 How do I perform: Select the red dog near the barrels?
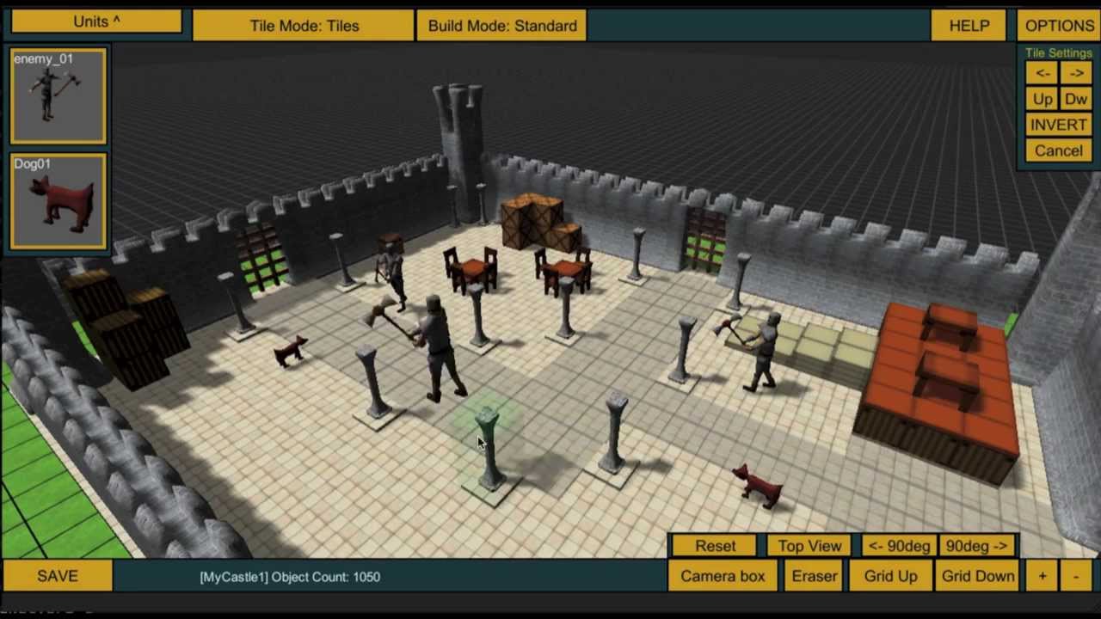point(291,350)
